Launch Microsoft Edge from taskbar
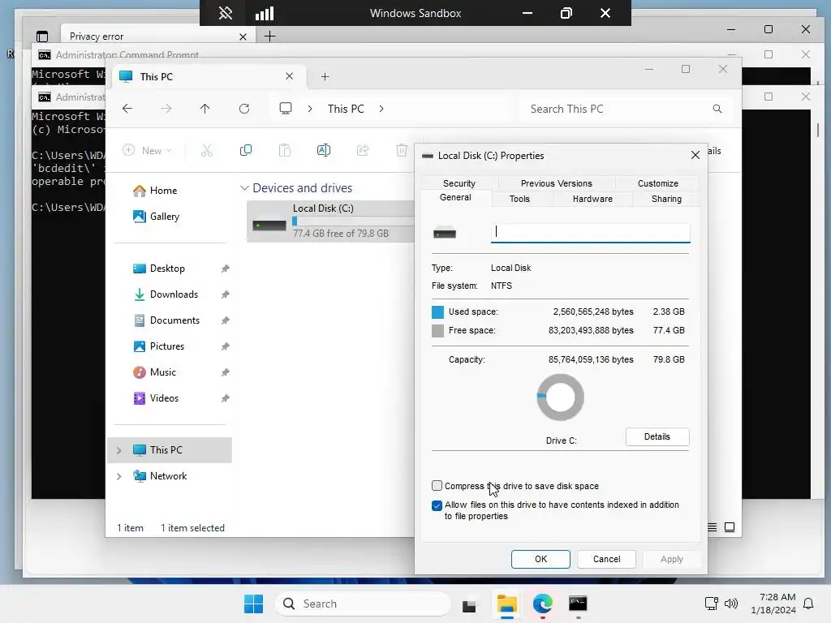Image resolution: width=831 pixels, height=623 pixels. pyautogui.click(x=543, y=604)
